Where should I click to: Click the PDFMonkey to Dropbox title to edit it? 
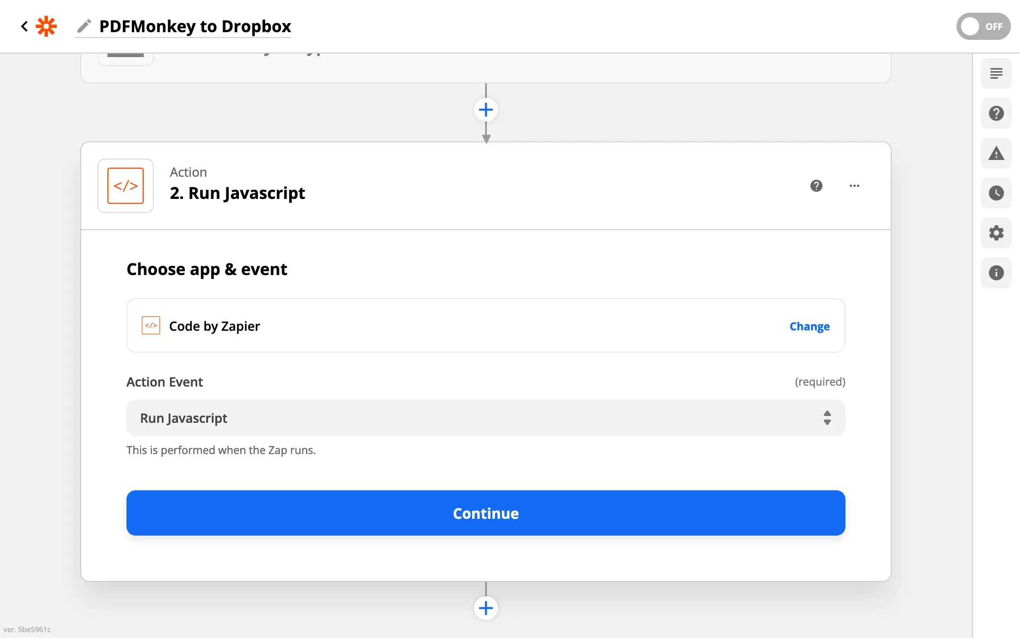coord(195,26)
